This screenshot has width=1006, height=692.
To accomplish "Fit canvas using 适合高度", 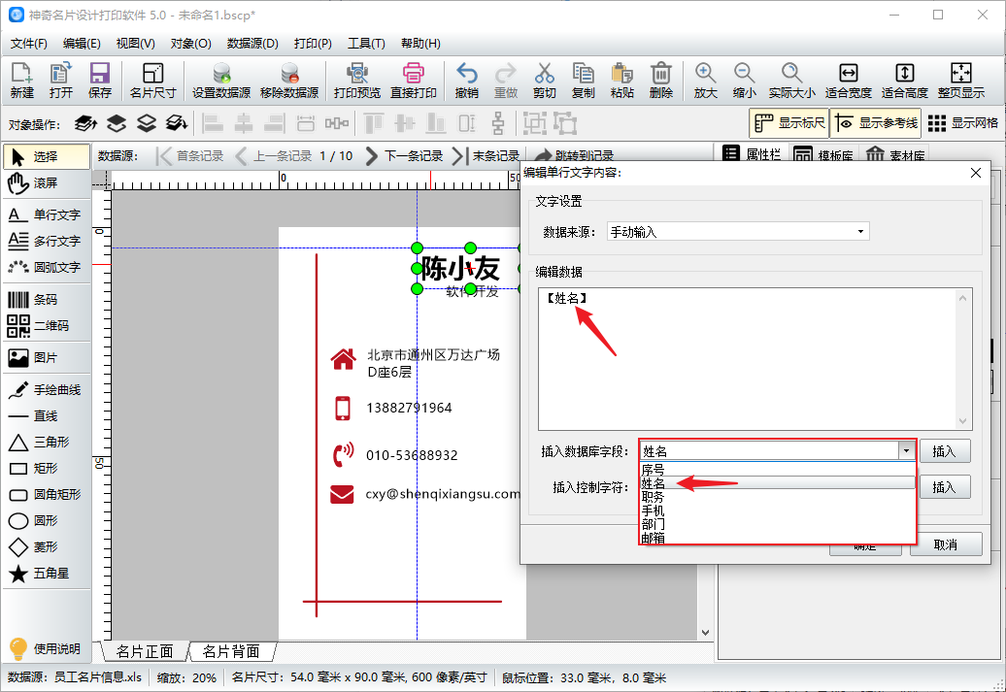I will pos(905,81).
